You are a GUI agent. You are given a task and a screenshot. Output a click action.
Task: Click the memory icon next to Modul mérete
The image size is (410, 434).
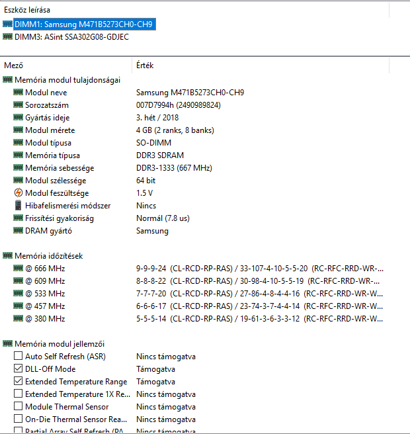18,130
